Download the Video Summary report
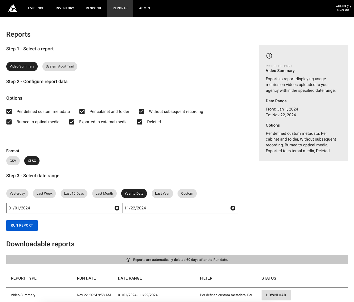 tap(276, 295)
